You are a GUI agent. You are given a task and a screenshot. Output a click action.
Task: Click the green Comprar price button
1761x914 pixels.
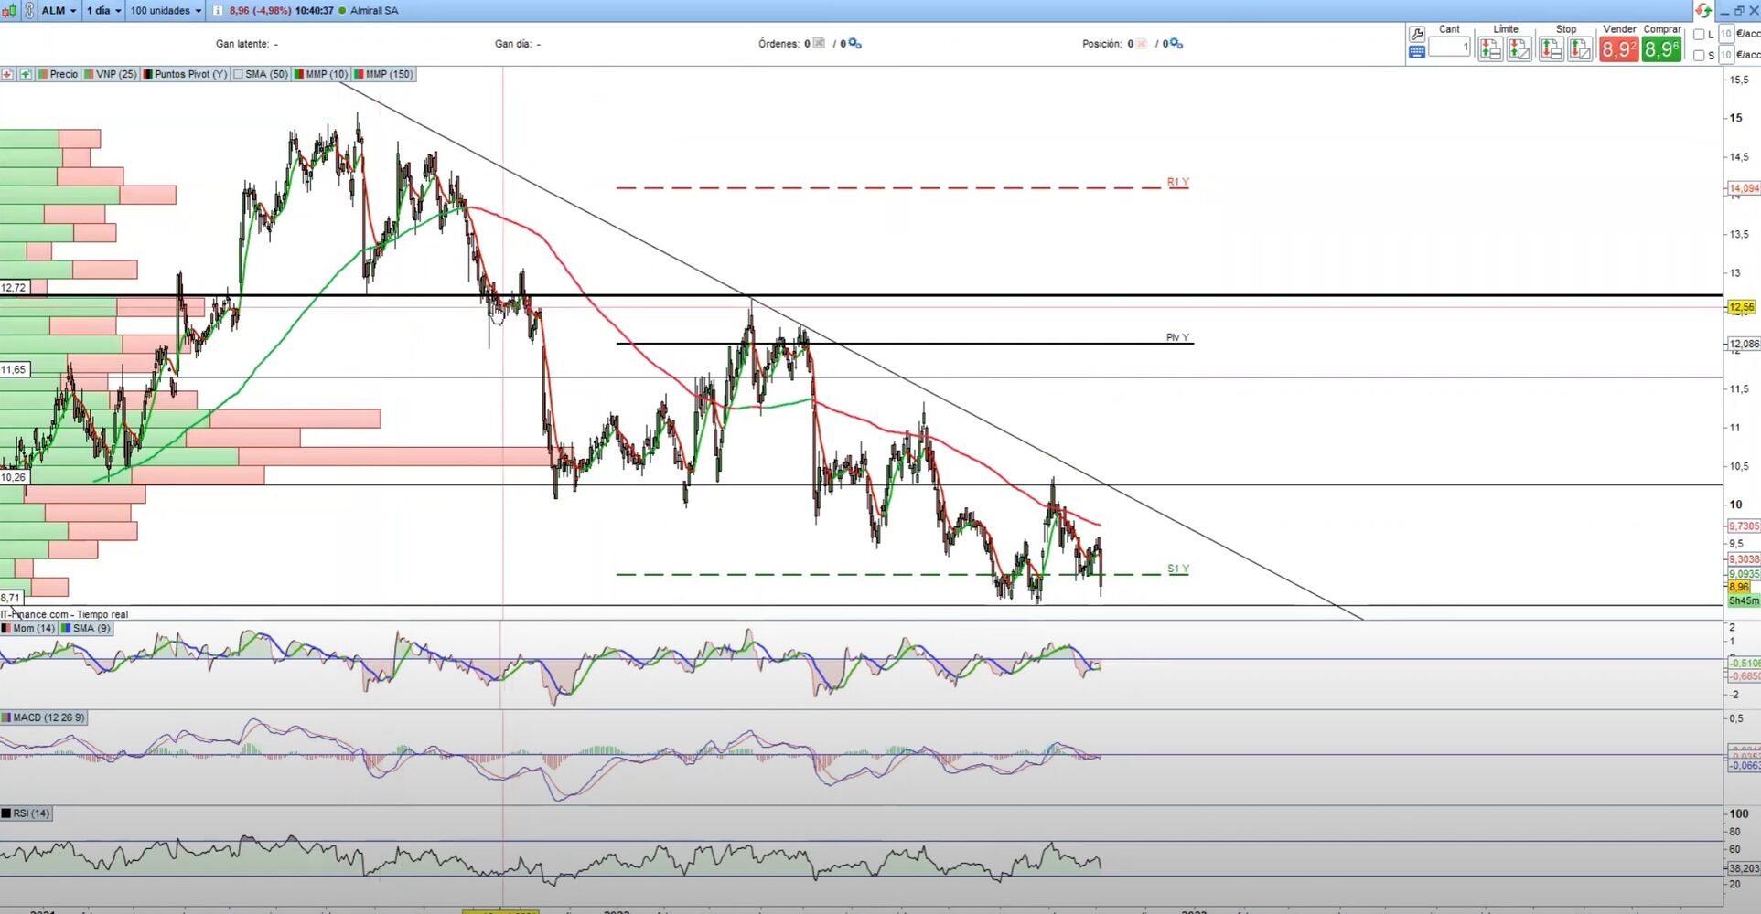pyautogui.click(x=1661, y=49)
